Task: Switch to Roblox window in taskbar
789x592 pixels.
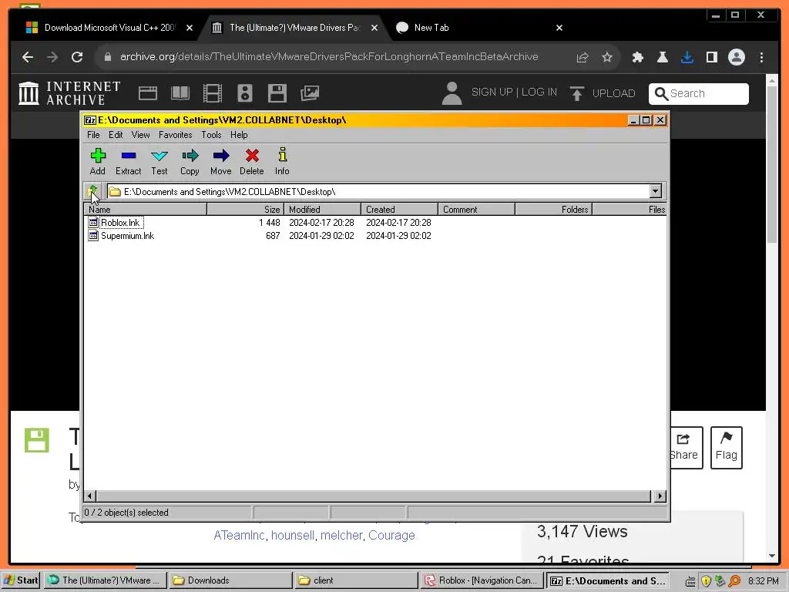Action: 482,580
